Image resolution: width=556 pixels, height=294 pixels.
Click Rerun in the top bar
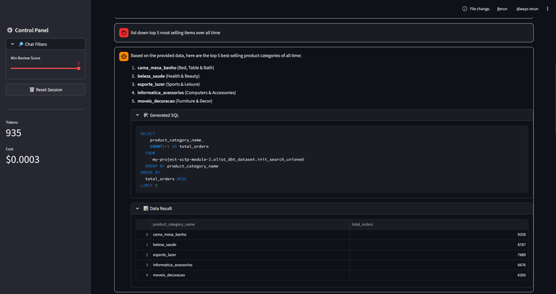[x=502, y=9]
